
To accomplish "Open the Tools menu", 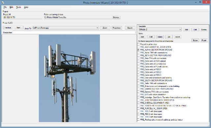I will coord(18,7).
